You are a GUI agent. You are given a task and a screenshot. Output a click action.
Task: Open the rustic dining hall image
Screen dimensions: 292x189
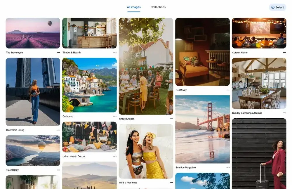pyautogui.click(x=259, y=83)
